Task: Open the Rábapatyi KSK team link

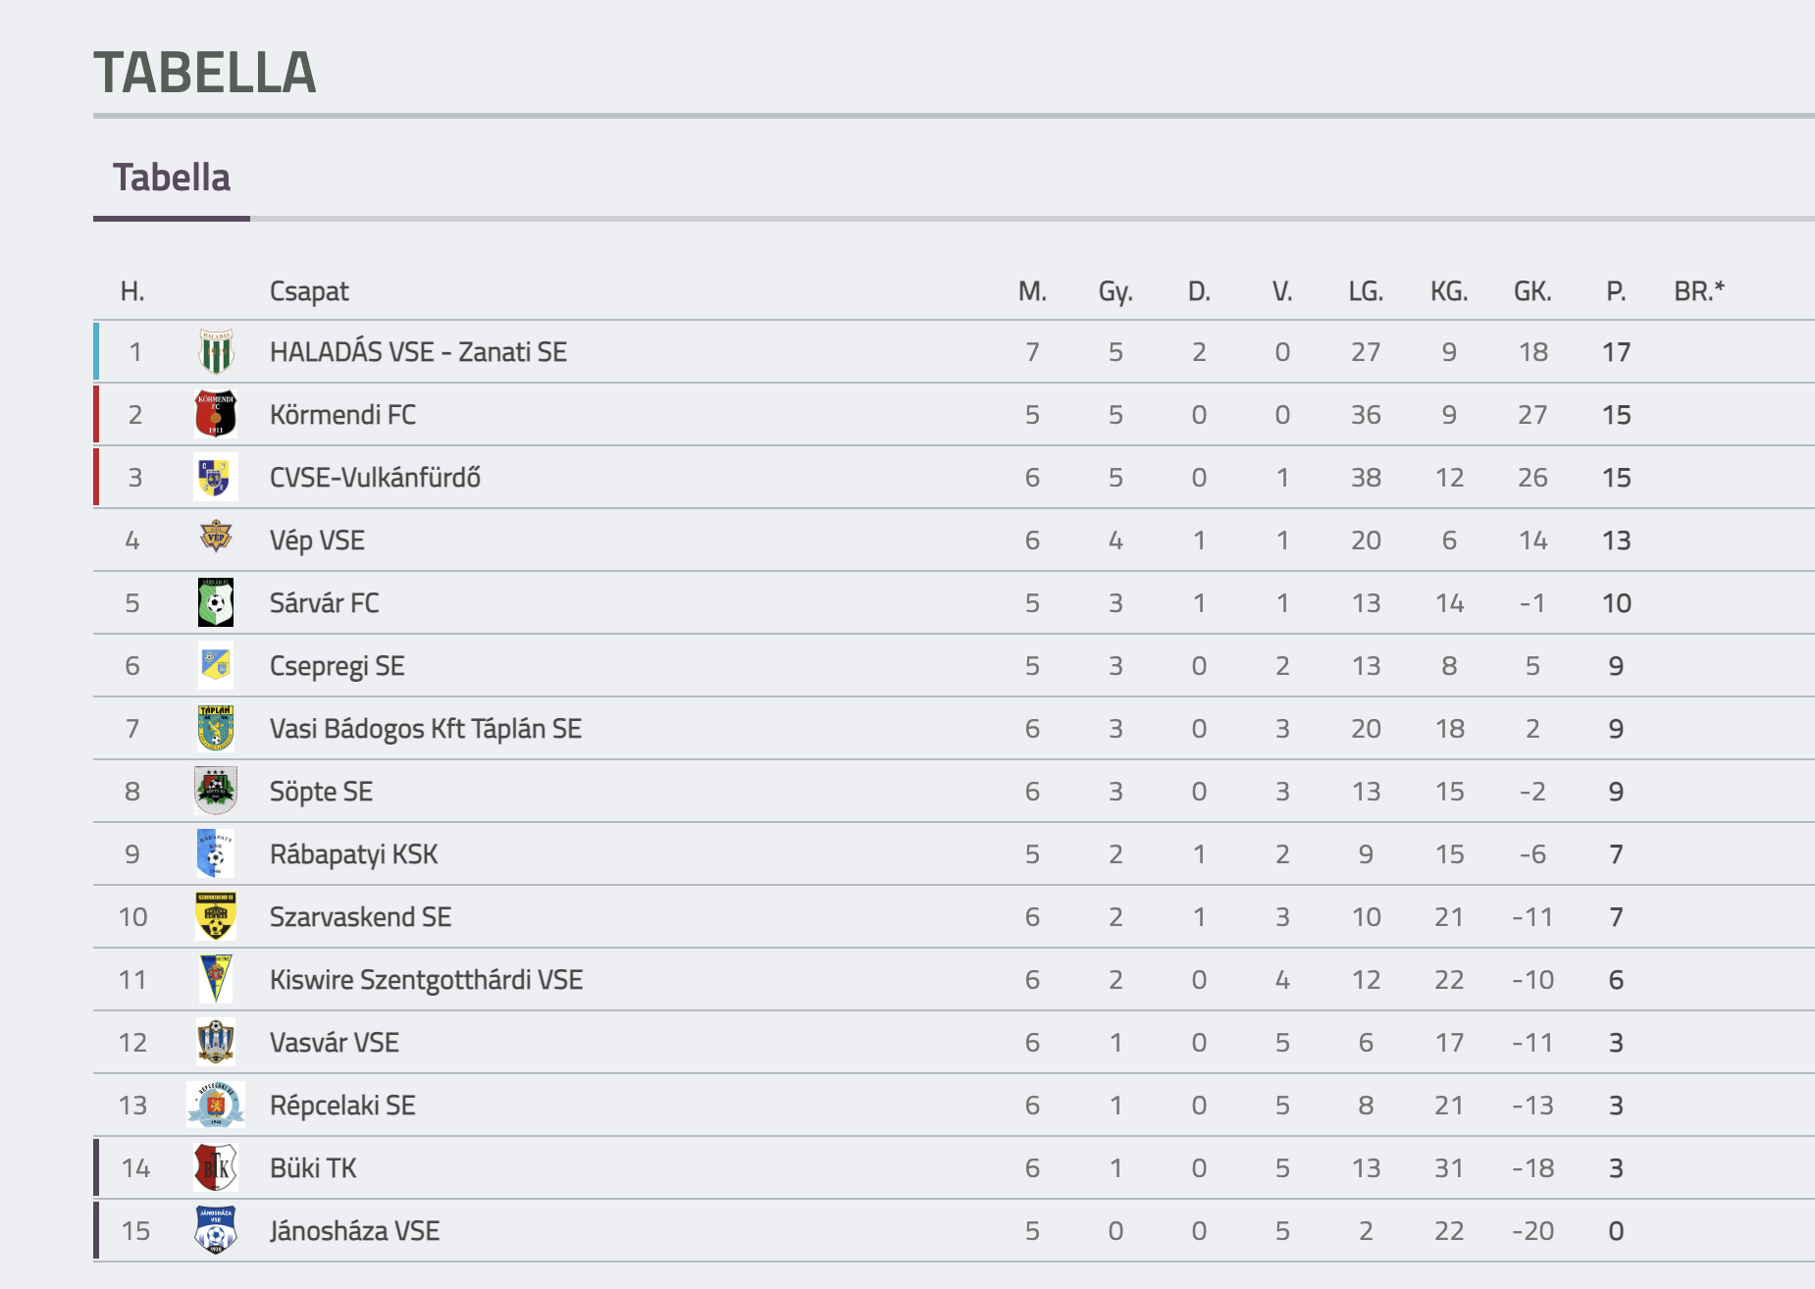Action: click(x=353, y=854)
